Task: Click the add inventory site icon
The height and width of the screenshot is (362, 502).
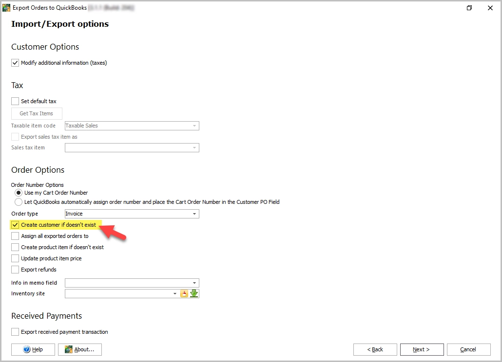Action: point(184,293)
